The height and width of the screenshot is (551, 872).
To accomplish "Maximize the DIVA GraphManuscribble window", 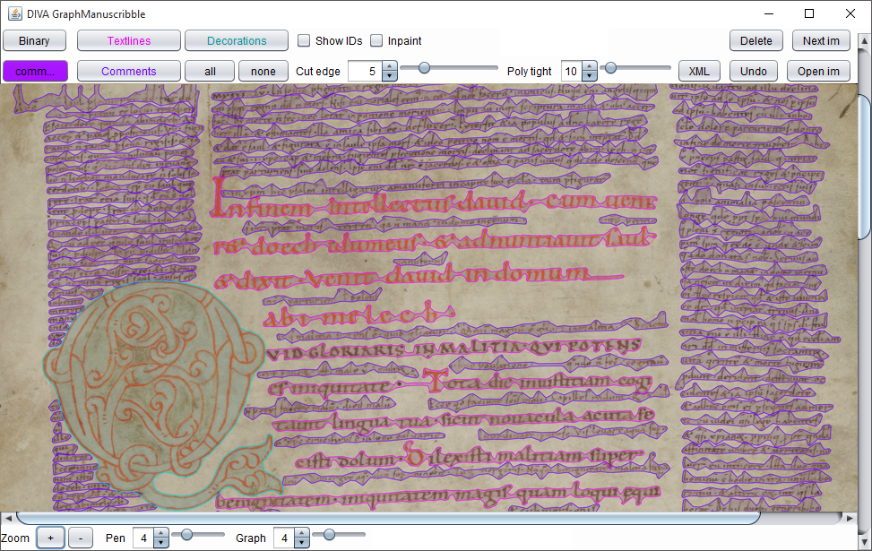I will [x=809, y=14].
